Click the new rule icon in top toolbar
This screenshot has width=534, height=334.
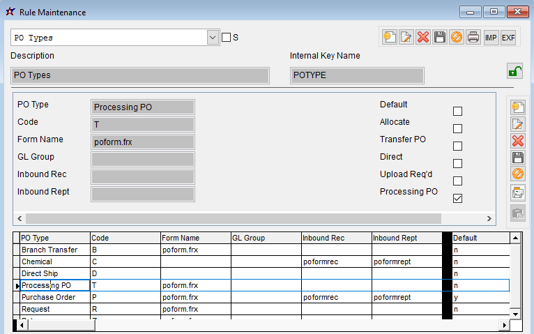click(388, 38)
